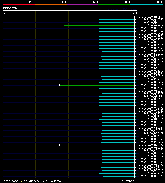The image size is (165, 183).
Task: Open the UniRef100_A8MSA4 hit label
Action: pyautogui.click(x=151, y=17)
